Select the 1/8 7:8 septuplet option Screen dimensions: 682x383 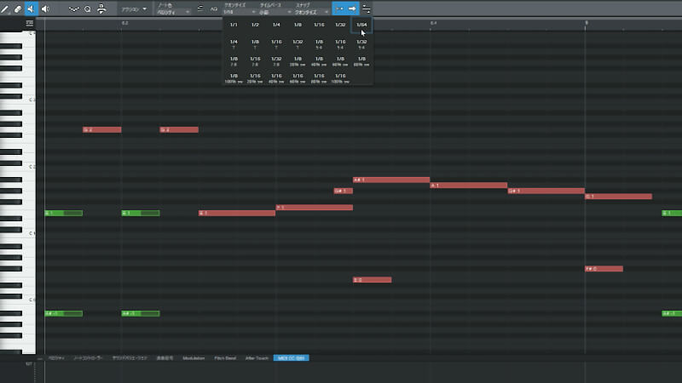[234, 60]
